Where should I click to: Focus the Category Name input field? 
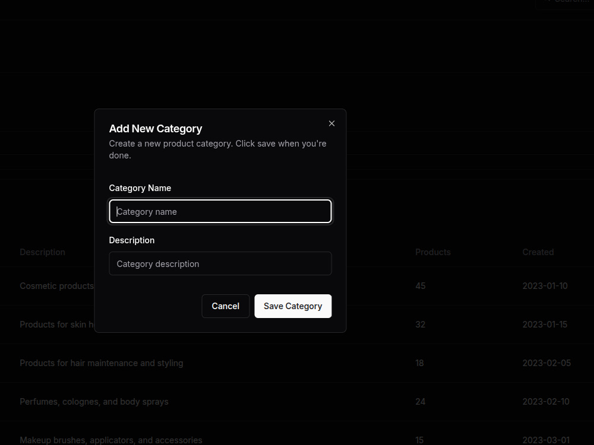[x=220, y=211]
